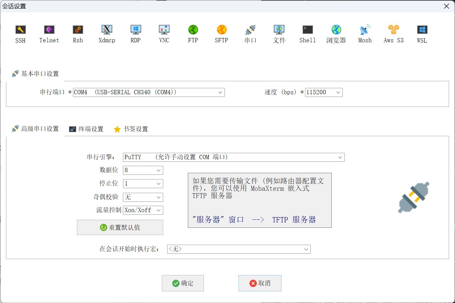The width and height of the screenshot is (455, 303).
Task: Click the 串行端口 label text
Action: [52, 92]
